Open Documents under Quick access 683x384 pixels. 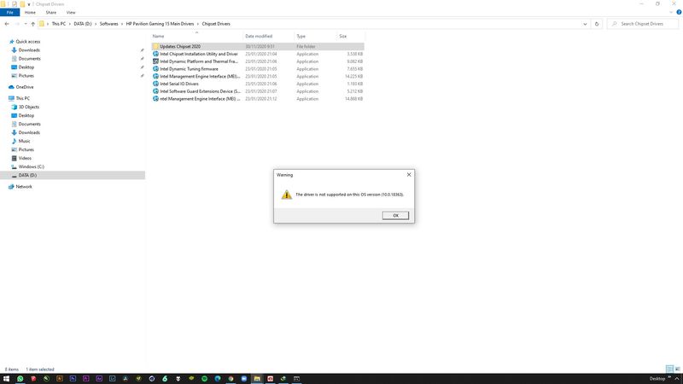[x=30, y=59]
